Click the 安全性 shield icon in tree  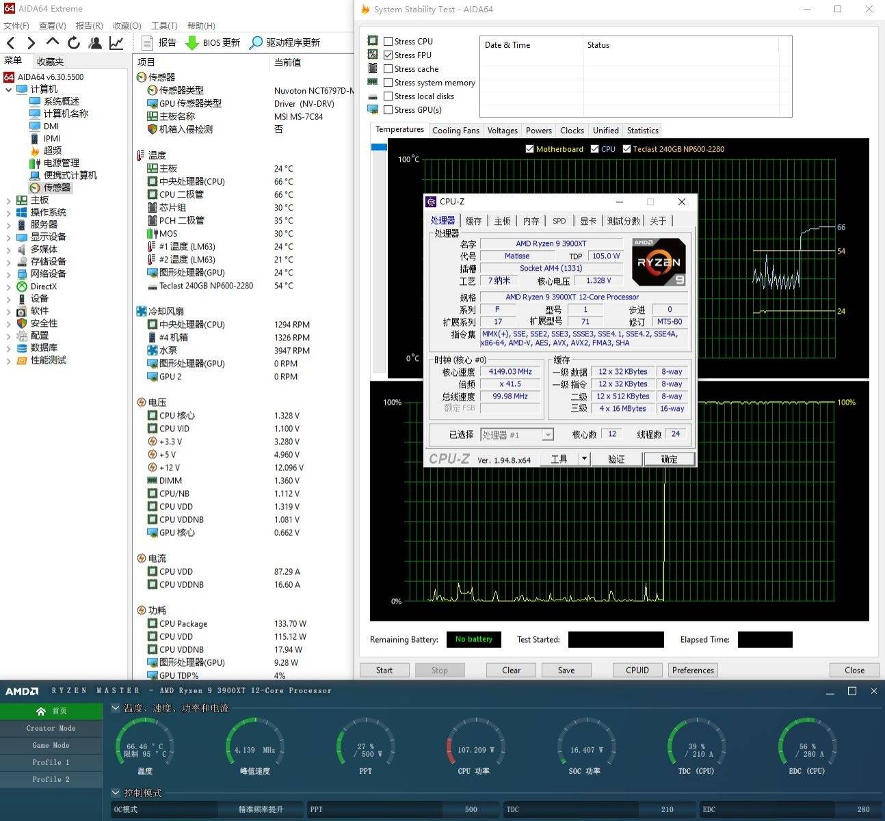22,323
